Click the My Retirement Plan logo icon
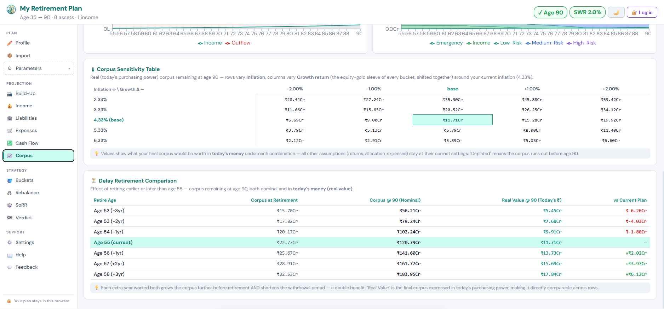 11,10
